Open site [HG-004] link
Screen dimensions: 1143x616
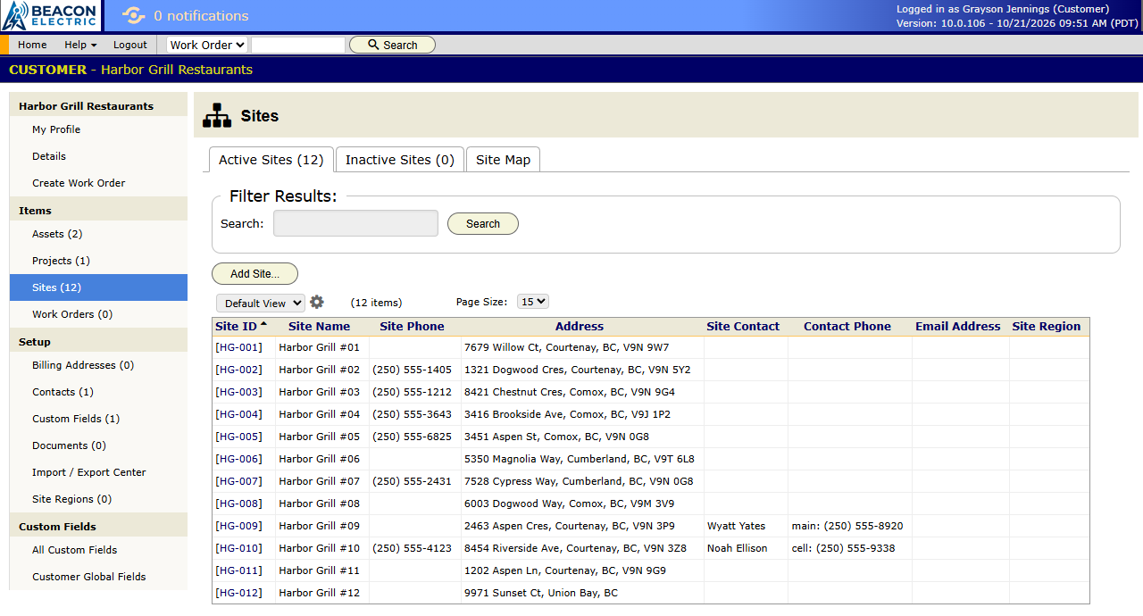coord(238,414)
